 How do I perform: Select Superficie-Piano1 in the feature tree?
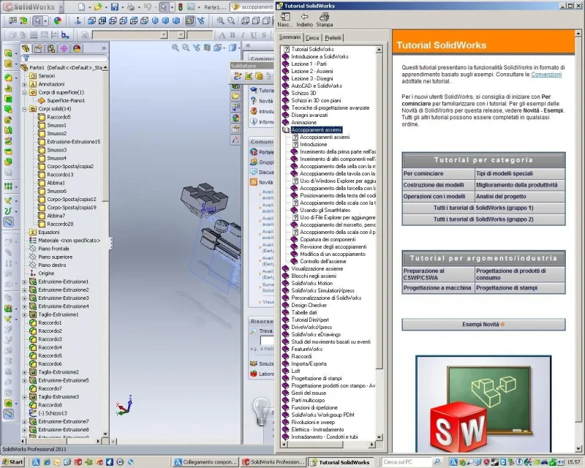(x=66, y=101)
